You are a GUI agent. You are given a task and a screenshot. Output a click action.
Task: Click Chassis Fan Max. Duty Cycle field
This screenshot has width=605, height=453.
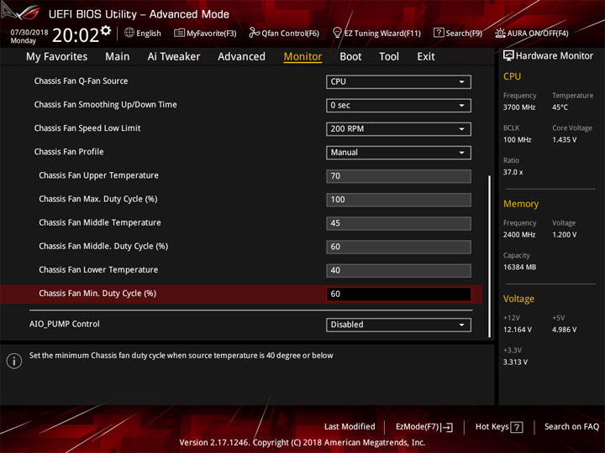point(398,200)
